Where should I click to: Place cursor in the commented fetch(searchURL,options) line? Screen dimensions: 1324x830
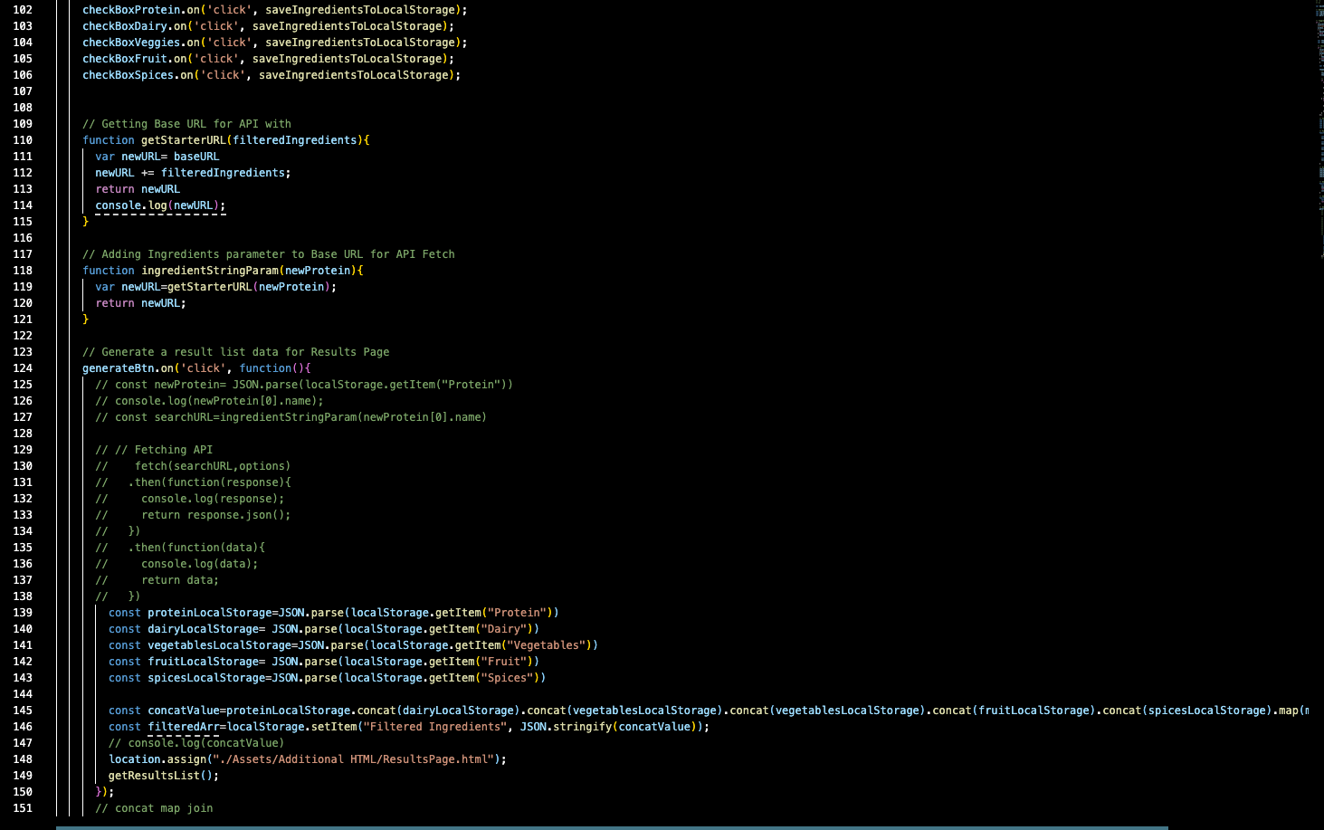pyautogui.click(x=214, y=465)
